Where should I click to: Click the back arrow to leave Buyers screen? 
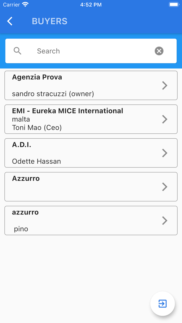pyautogui.click(x=10, y=21)
